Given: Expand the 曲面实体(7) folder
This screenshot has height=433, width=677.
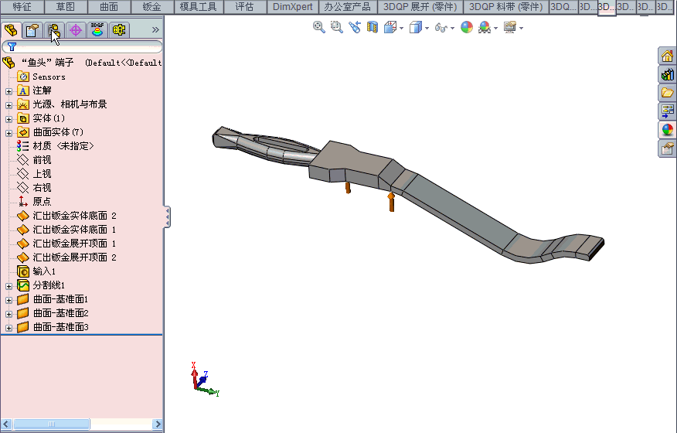Looking at the screenshot, I should [9, 133].
